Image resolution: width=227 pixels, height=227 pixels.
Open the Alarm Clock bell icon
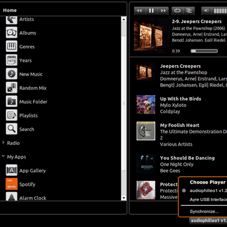point(11,196)
